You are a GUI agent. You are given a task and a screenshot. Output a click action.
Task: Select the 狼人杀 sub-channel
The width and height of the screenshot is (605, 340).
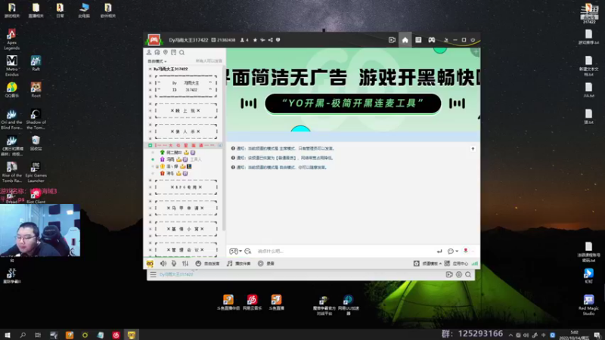[x=185, y=131]
